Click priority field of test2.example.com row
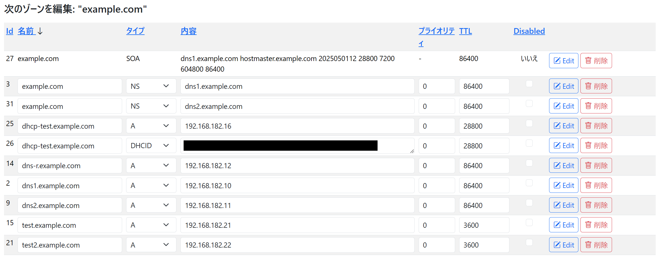The image size is (658, 257). point(437,245)
